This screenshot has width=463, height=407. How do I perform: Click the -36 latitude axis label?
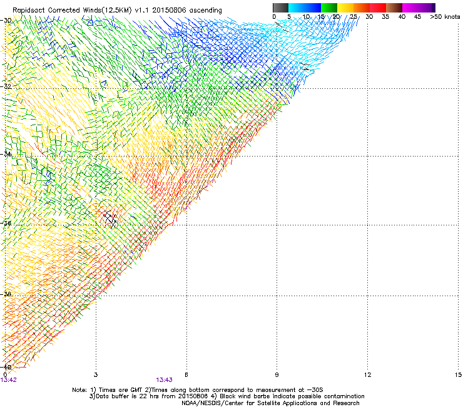pyautogui.click(x=6, y=223)
